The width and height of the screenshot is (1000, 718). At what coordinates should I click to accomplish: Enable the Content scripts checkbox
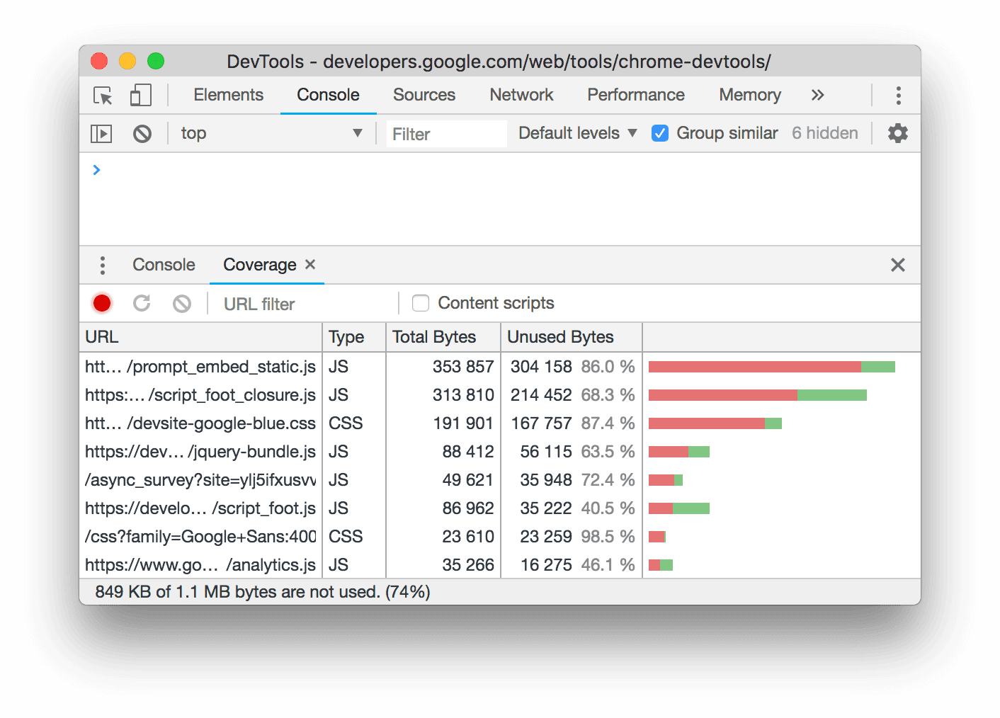point(421,302)
